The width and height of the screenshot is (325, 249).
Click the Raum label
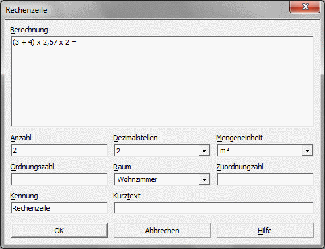click(122, 167)
